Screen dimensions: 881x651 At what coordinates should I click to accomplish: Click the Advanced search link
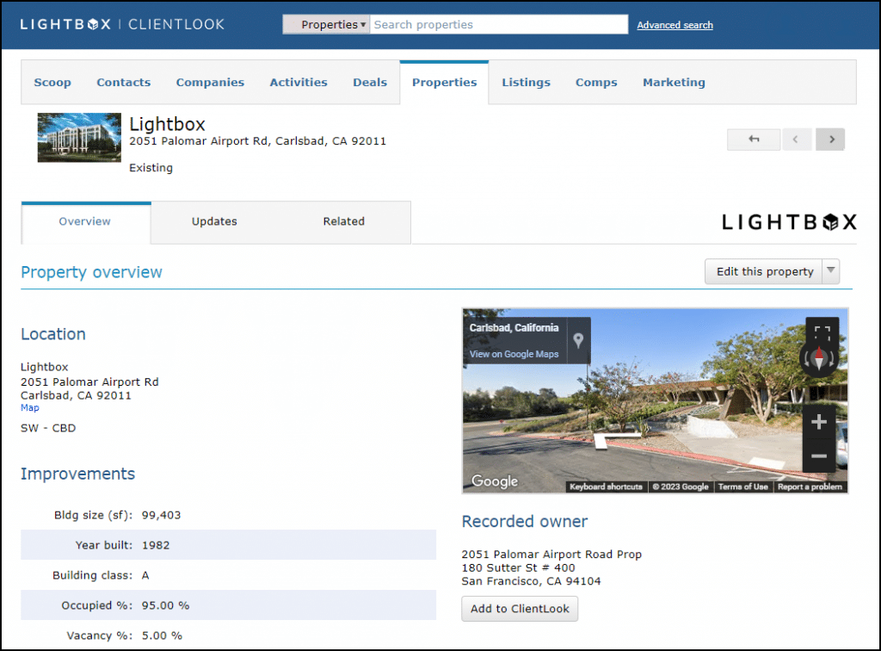click(x=675, y=25)
